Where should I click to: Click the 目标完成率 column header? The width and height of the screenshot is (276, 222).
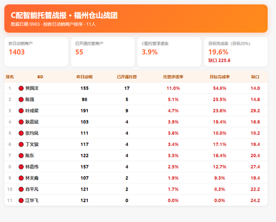click(220, 77)
